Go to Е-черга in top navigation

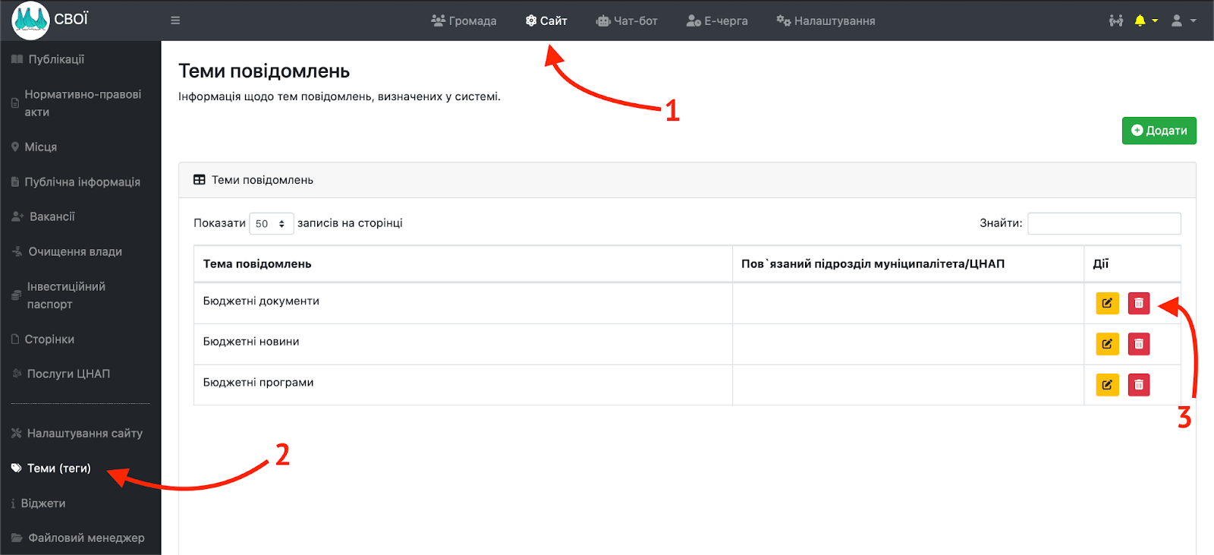pyautogui.click(x=717, y=20)
